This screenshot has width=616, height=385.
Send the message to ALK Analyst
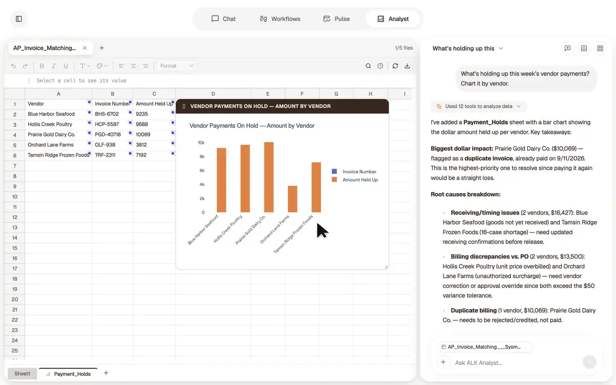pyautogui.click(x=590, y=362)
